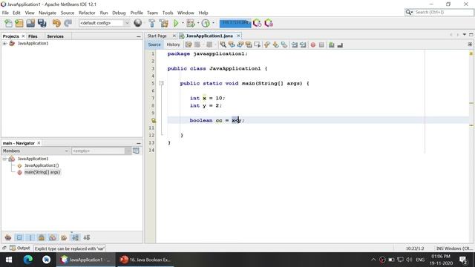
Task: Click the Stop Macro Recording icon
Action: click(x=321, y=44)
